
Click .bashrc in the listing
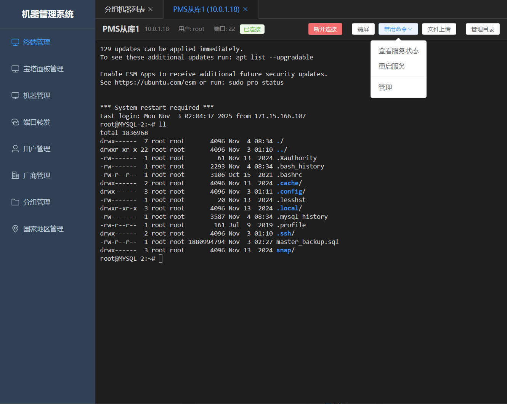tap(289, 175)
